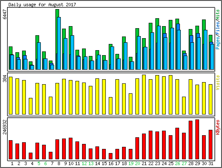Select green weekend day label 5
This screenshot has width=222, height=168.
(x=39, y=163)
